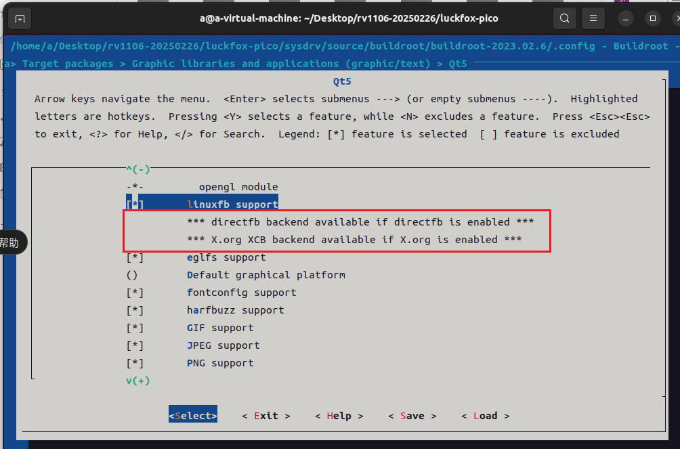Minimize the terminal window
Viewport: 680px width, 449px height.
tap(625, 19)
